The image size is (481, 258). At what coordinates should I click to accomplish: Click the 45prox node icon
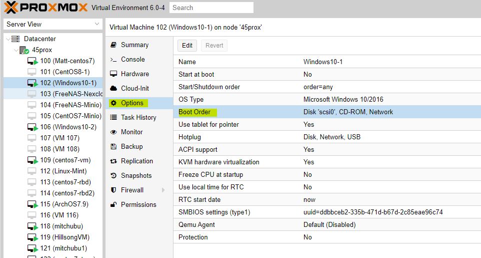(24, 50)
